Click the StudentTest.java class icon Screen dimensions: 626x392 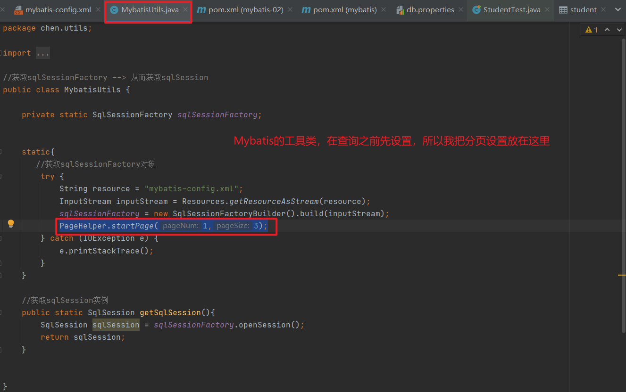tap(476, 10)
